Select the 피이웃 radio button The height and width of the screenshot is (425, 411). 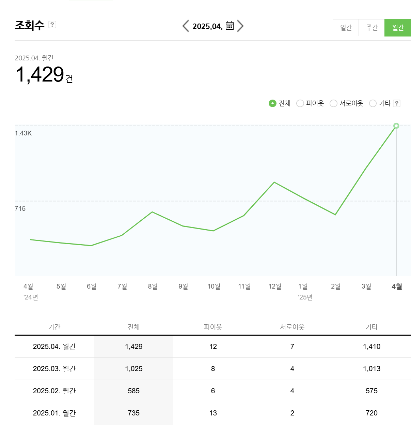click(300, 103)
